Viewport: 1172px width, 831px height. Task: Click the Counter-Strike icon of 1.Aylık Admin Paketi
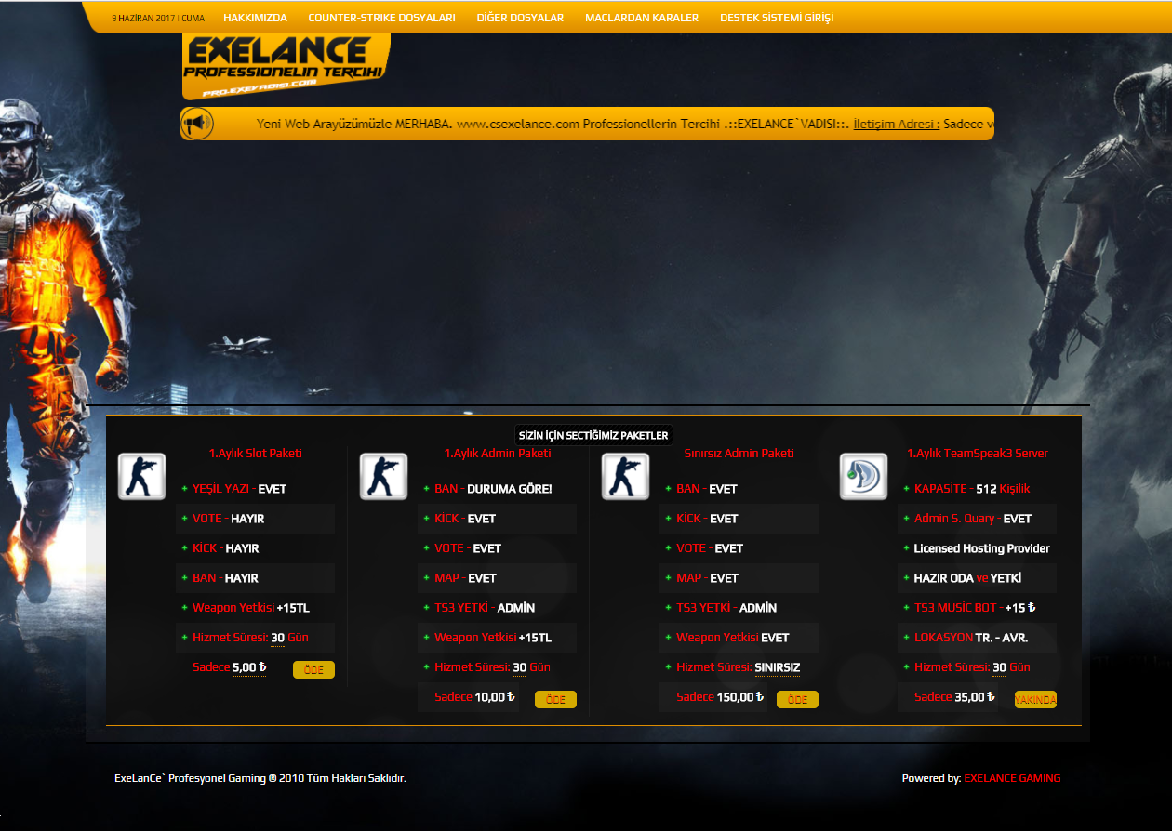click(x=383, y=477)
